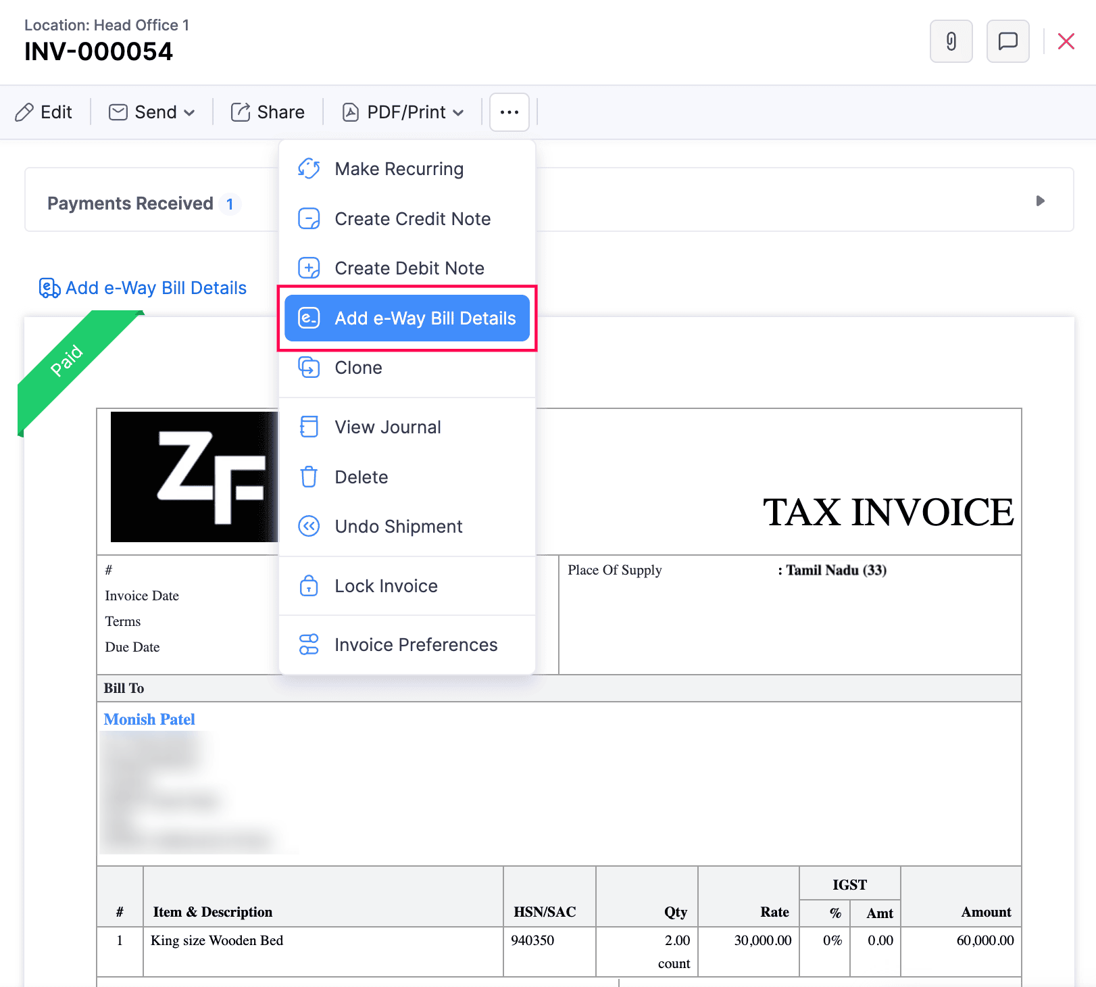Image resolution: width=1096 pixels, height=987 pixels.
Task: Click the Make Recurring loop icon
Action: [309, 168]
